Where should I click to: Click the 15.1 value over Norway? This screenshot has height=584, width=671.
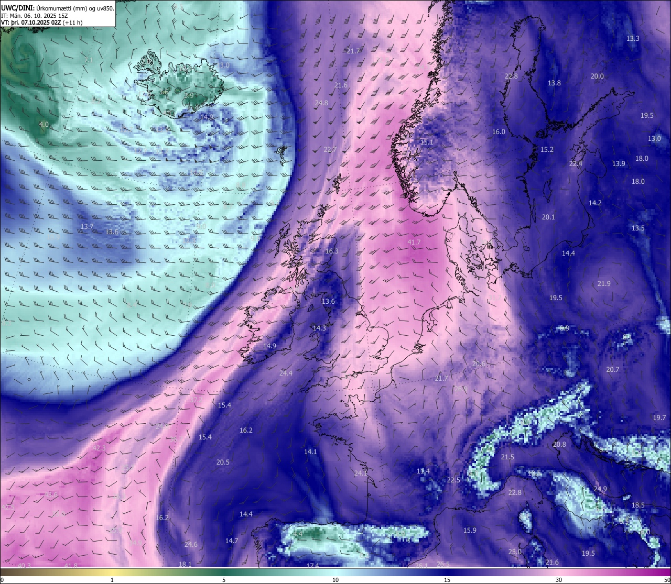427,142
